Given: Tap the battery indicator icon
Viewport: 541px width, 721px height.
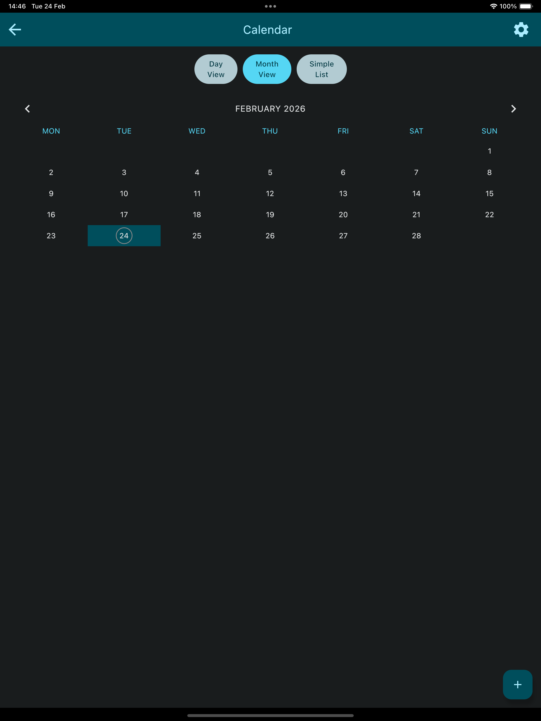Looking at the screenshot, I should (x=526, y=6).
